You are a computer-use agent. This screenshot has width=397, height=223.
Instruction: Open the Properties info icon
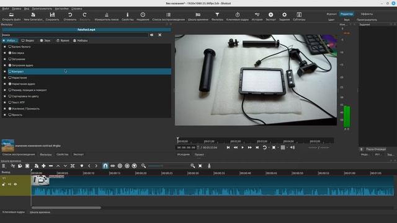(127, 15)
